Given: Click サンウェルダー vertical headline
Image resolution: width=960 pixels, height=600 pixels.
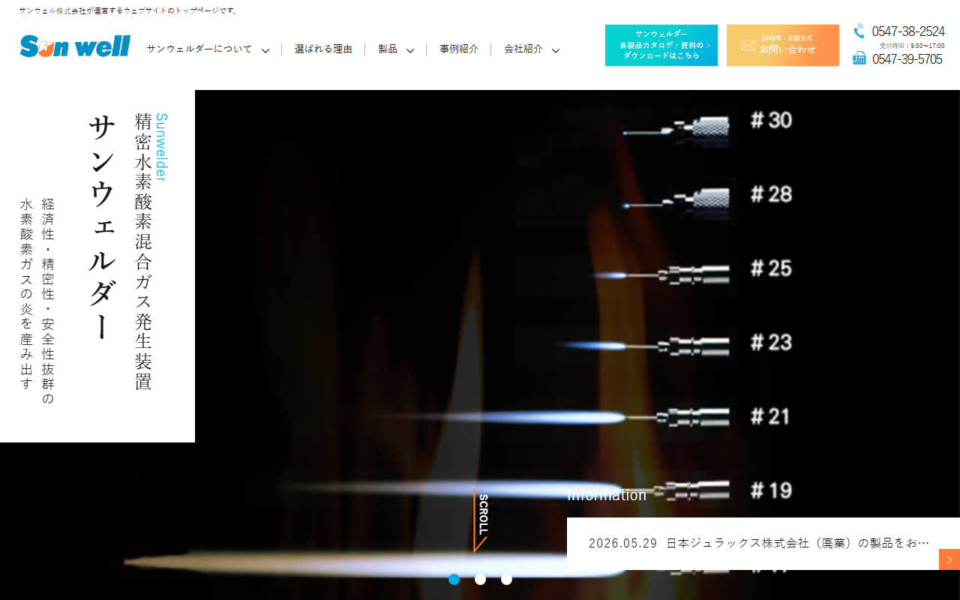Looking at the screenshot, I should [102, 227].
